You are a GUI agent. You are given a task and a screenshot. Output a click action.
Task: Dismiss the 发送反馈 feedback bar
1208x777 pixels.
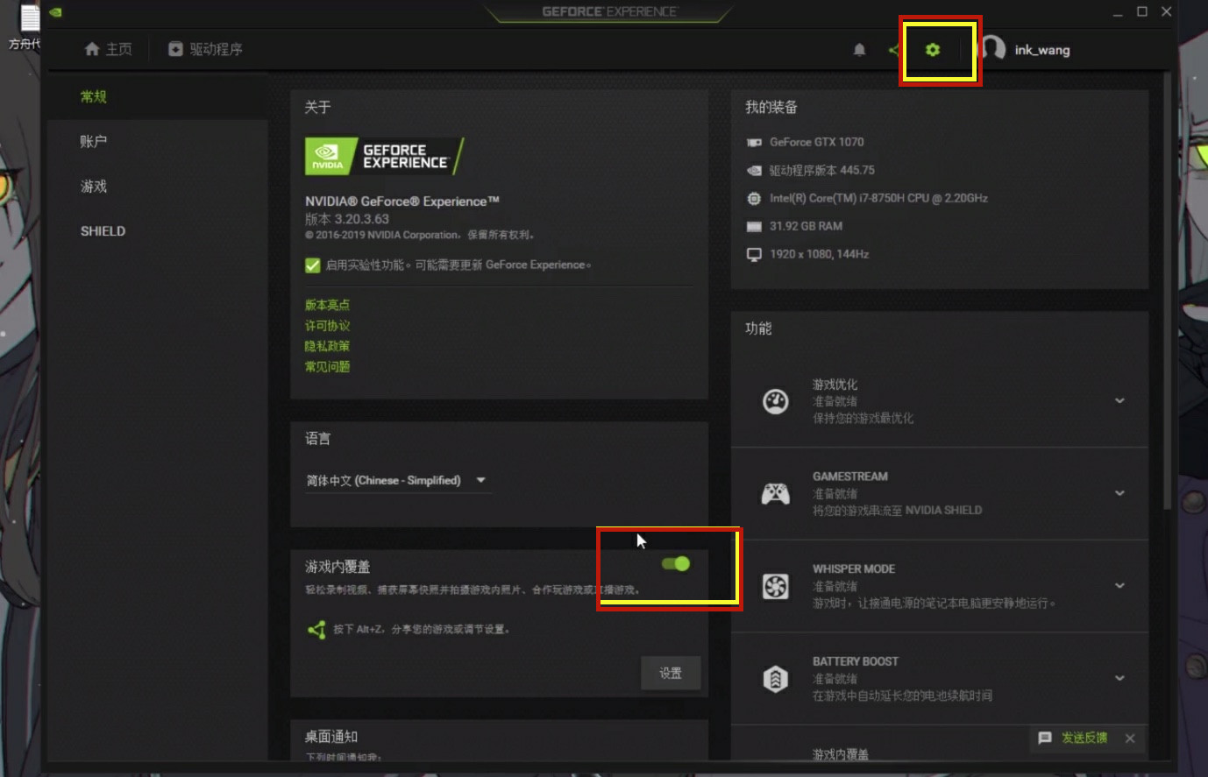coord(1130,738)
